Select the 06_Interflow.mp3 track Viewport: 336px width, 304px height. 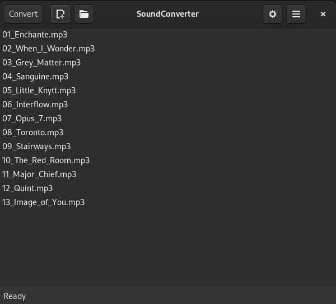[35, 104]
